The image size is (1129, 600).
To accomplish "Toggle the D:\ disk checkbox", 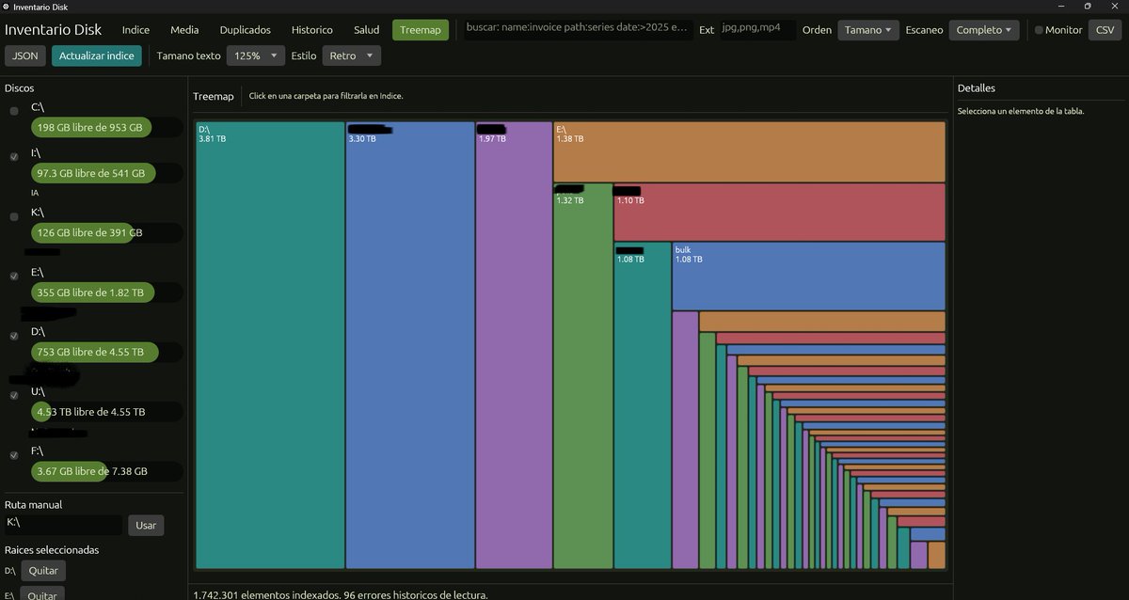I will point(14,336).
